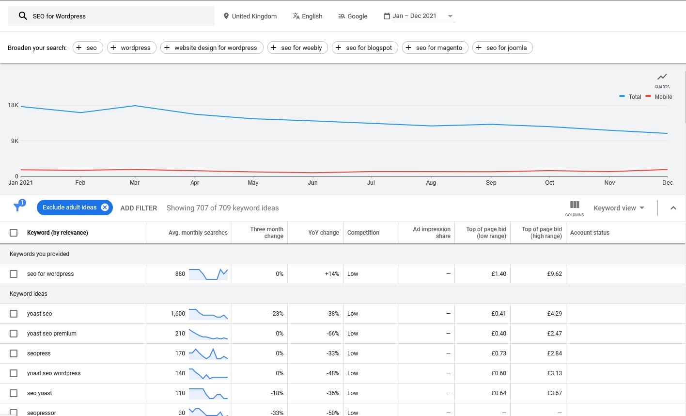
Task: Sort by Competition column
Action: [363, 233]
